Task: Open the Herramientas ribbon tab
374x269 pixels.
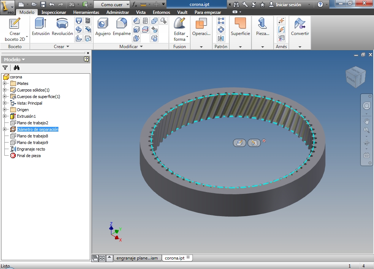Action: point(86,12)
